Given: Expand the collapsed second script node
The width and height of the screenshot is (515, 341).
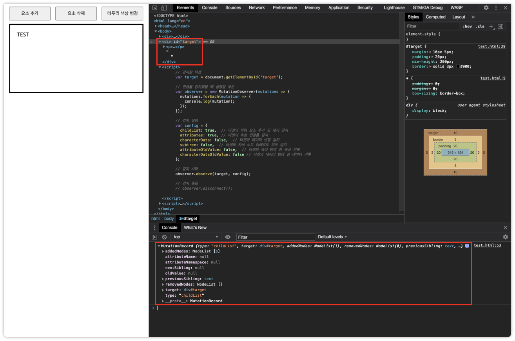Looking at the screenshot, I should [160, 203].
